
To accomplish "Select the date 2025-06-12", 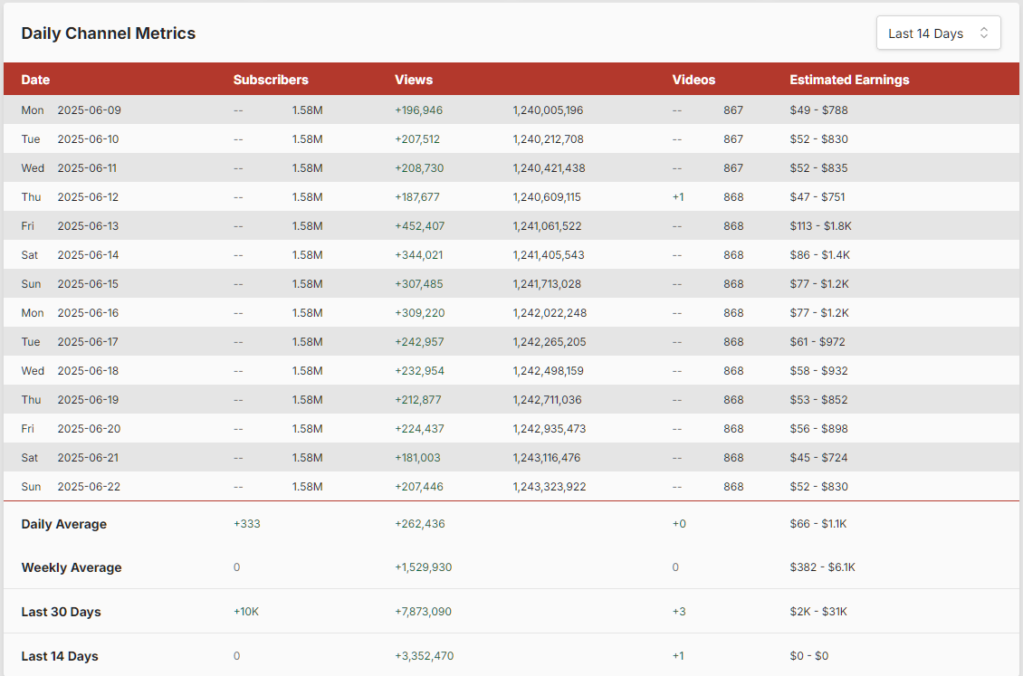I will (x=88, y=197).
